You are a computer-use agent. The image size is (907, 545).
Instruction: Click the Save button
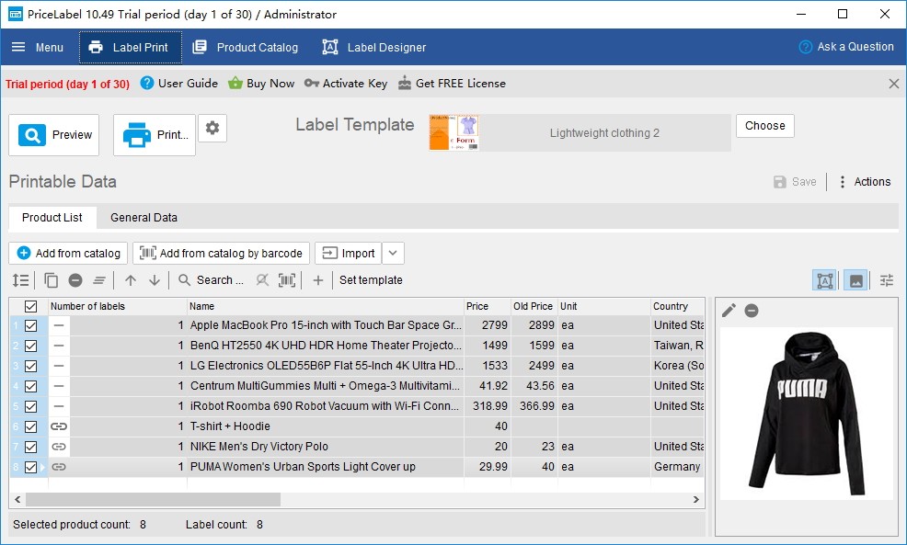tap(795, 181)
